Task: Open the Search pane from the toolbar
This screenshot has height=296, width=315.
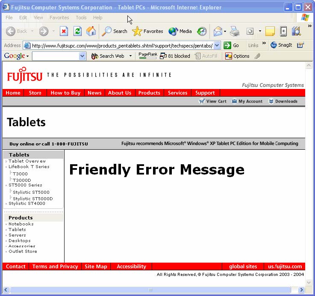Action: [x=115, y=31]
